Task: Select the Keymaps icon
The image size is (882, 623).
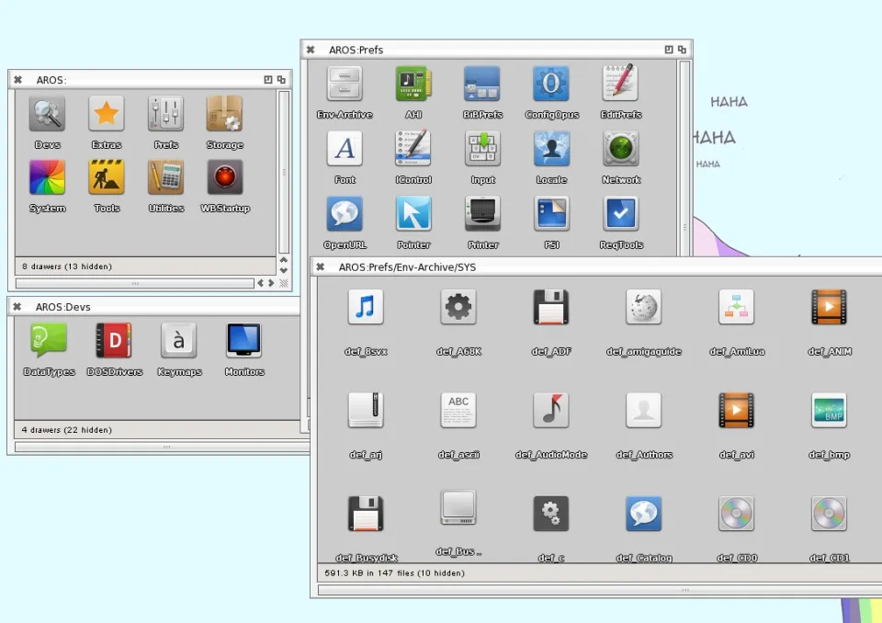Action: click(179, 341)
